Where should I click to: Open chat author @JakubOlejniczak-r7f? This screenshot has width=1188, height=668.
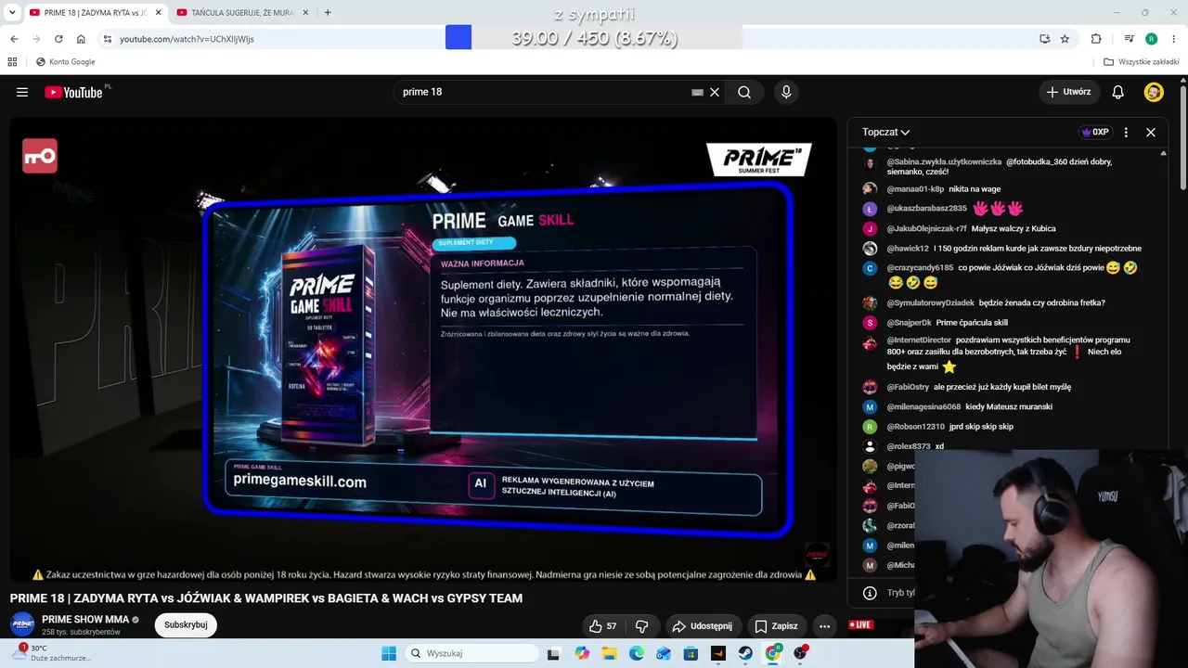(926, 229)
